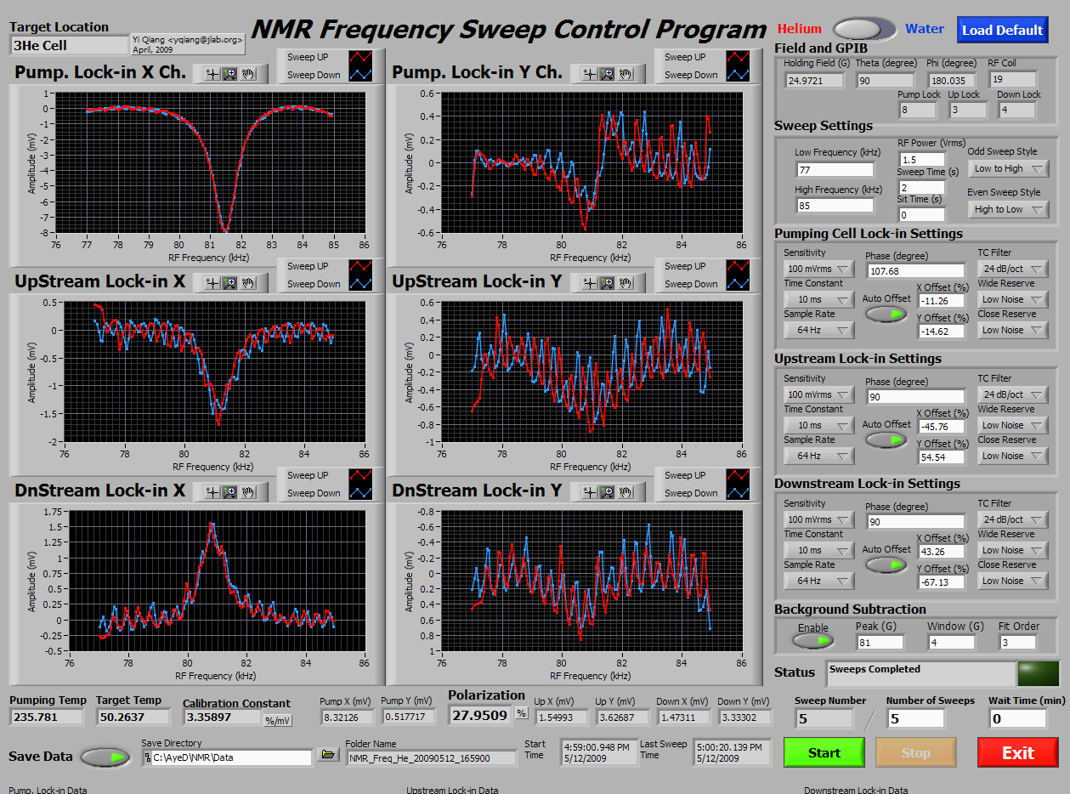Open Pumping Cell Sensitivity dropdown
Screen dimensions: 1070x794
[x=818, y=269]
